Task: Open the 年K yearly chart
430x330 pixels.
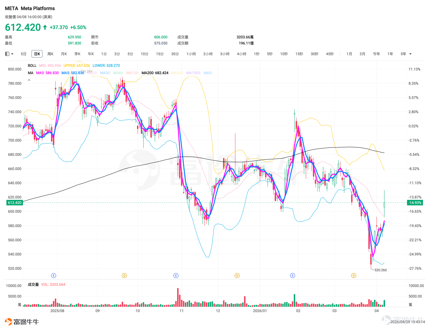Action: 91,54
